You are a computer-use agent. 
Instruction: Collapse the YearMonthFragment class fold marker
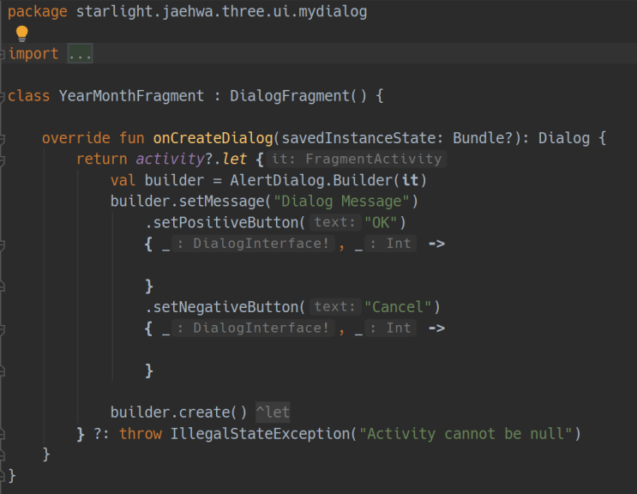click(x=3, y=96)
